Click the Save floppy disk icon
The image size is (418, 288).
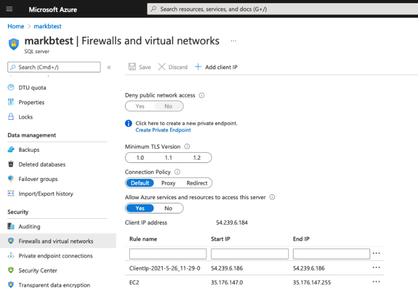pos(132,67)
